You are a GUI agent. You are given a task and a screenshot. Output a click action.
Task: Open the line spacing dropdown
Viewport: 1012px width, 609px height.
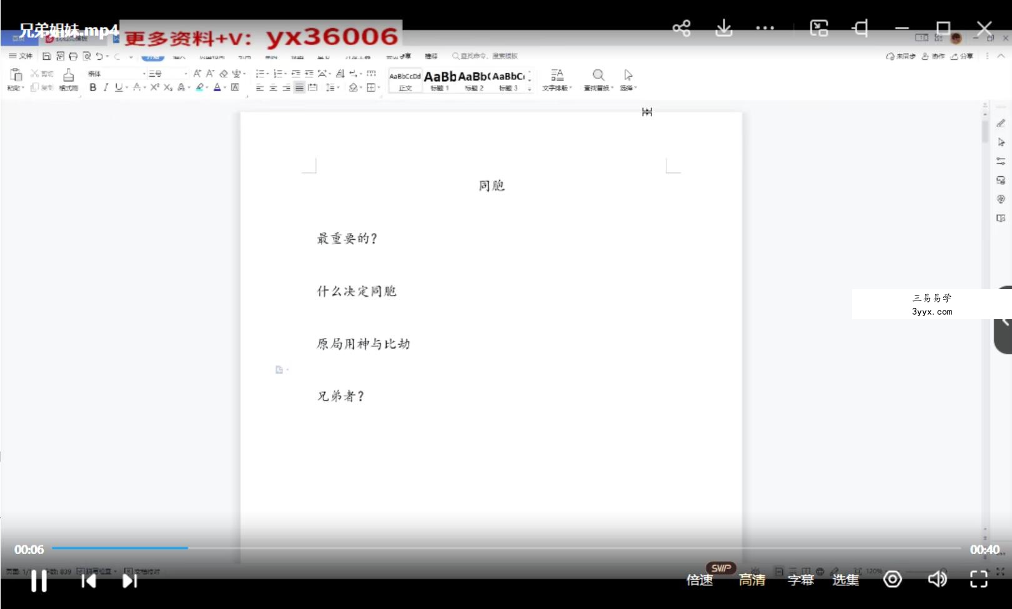click(332, 87)
